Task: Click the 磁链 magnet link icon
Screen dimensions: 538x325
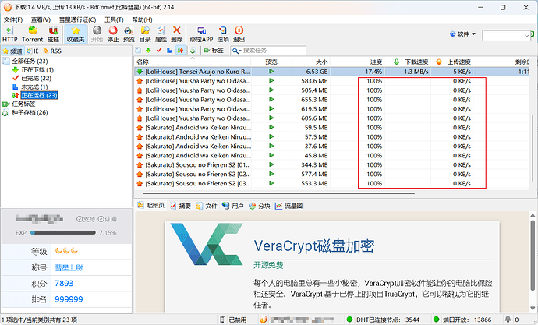Action: [x=53, y=34]
